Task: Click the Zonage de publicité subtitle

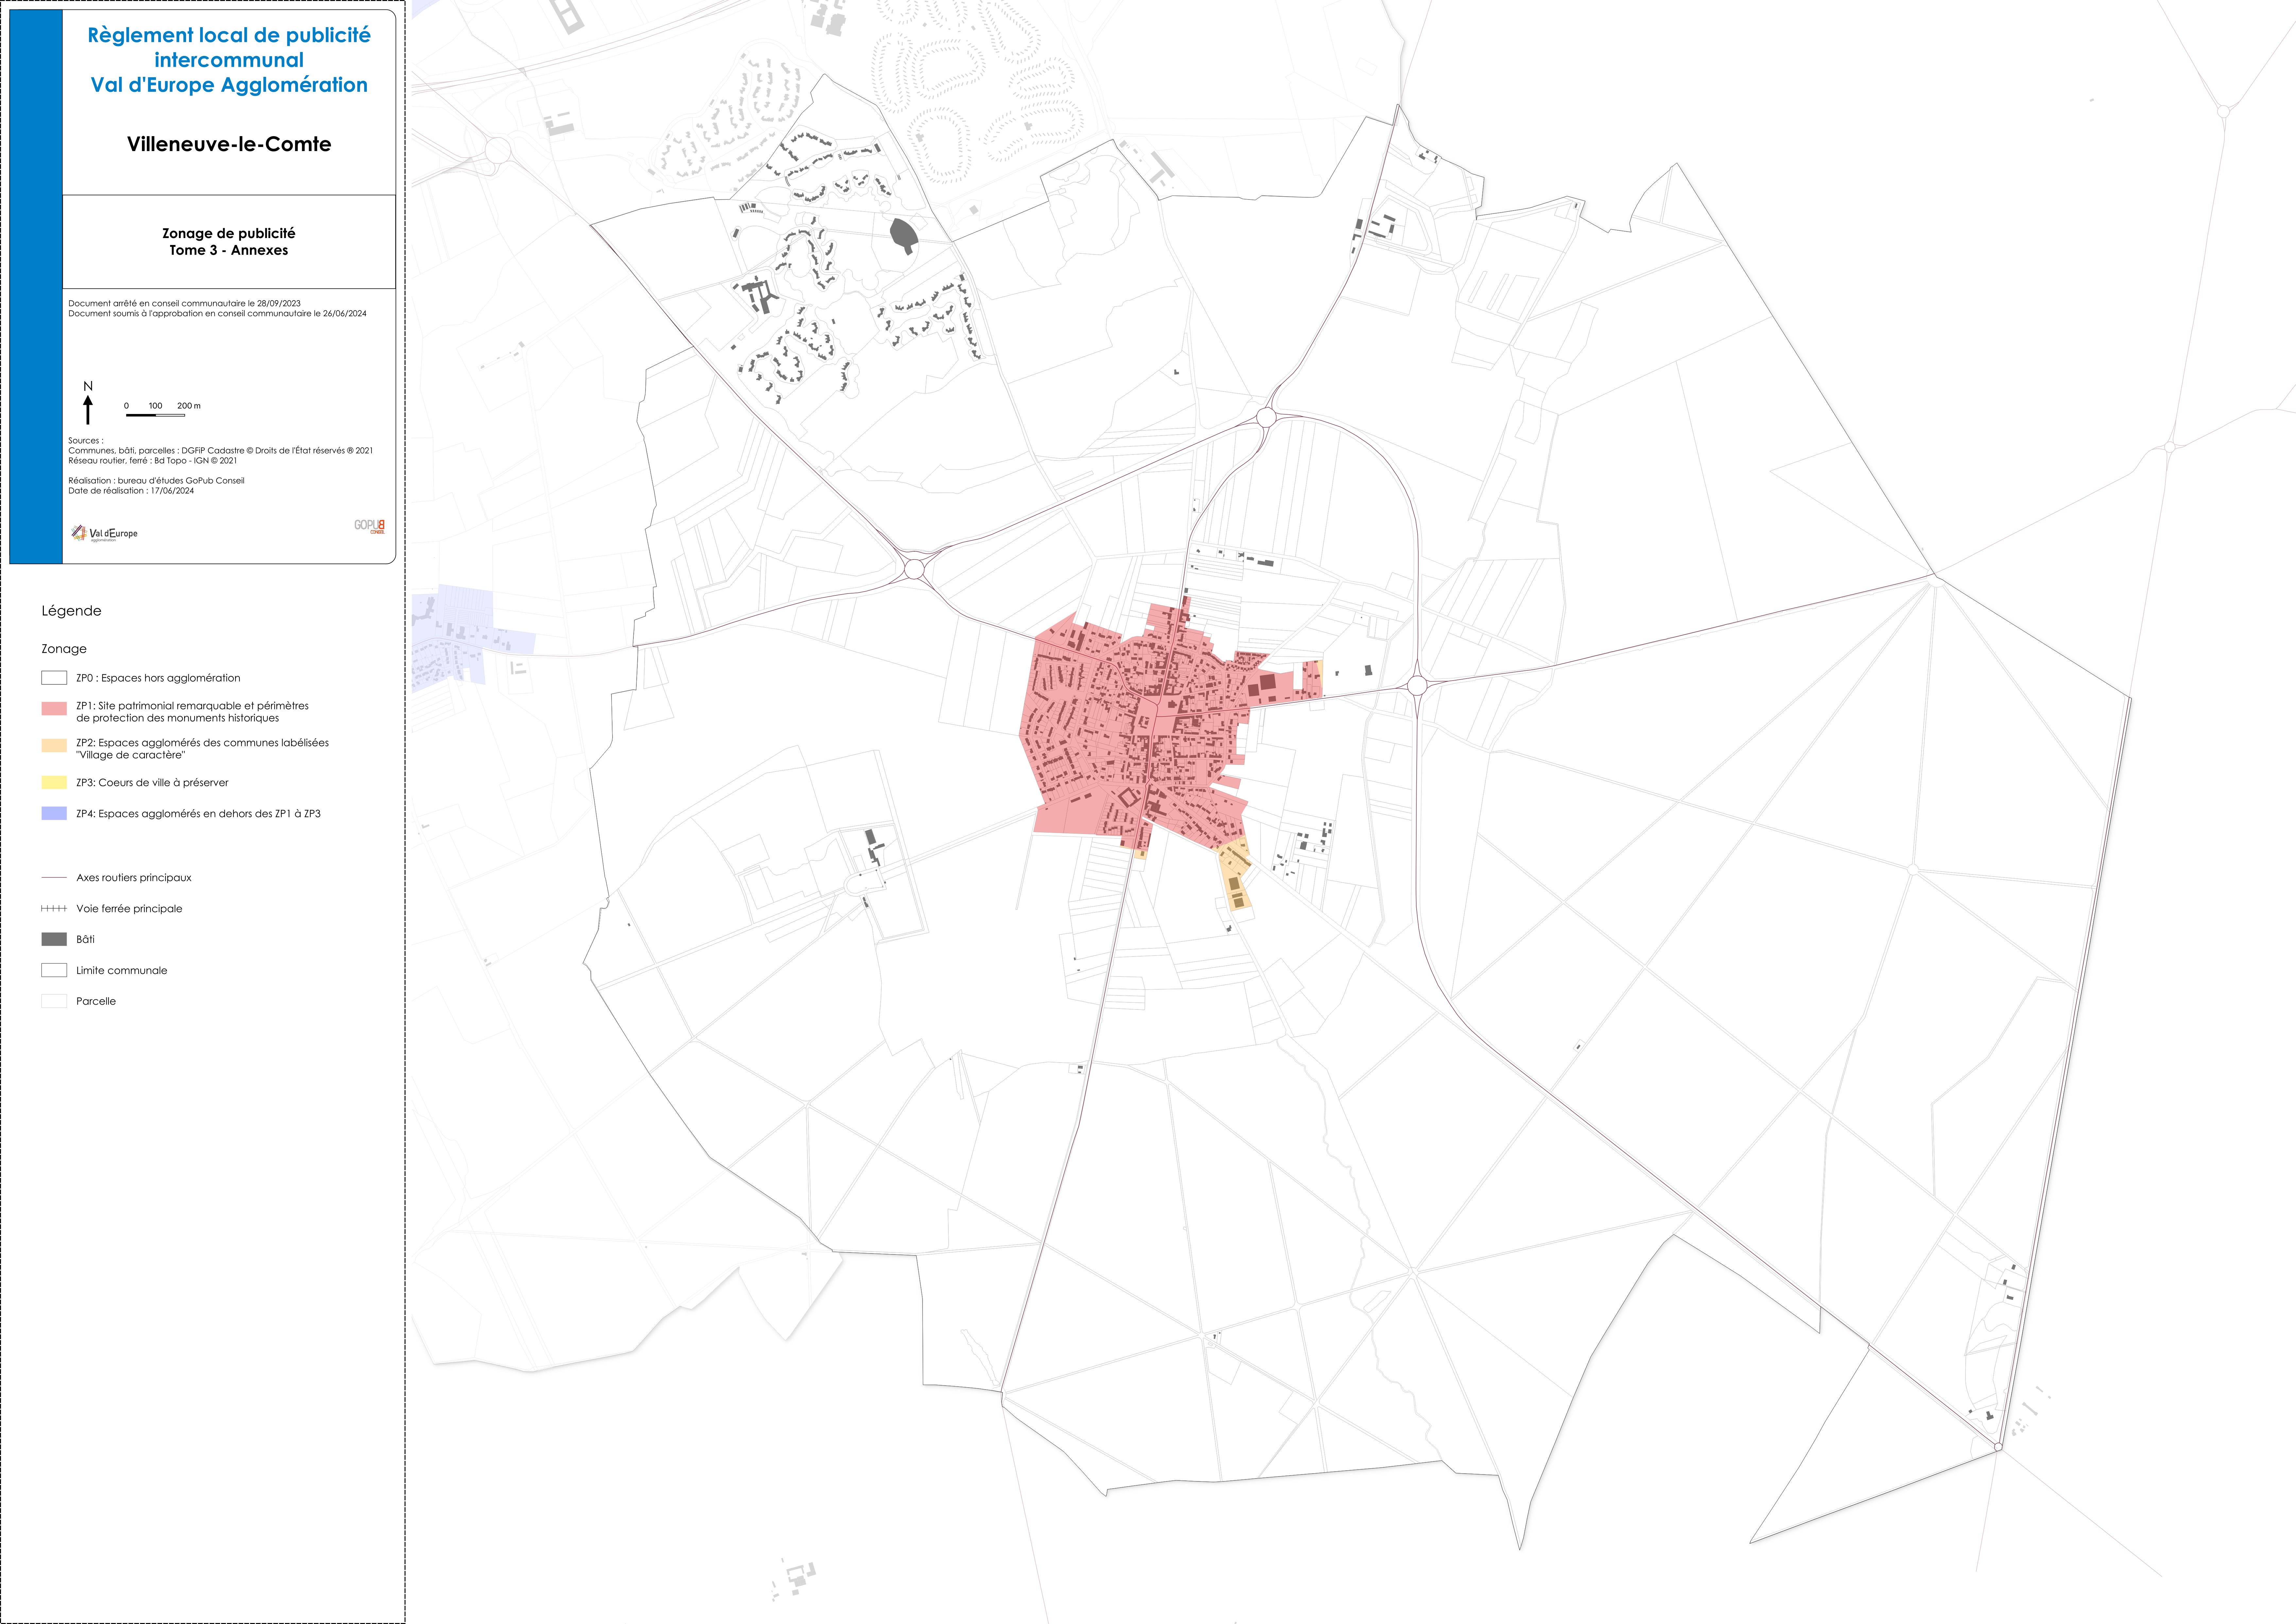Action: (x=229, y=234)
